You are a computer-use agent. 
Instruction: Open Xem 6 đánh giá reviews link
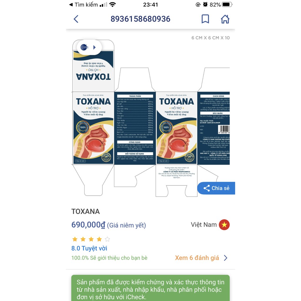pyautogui.click(x=197, y=258)
